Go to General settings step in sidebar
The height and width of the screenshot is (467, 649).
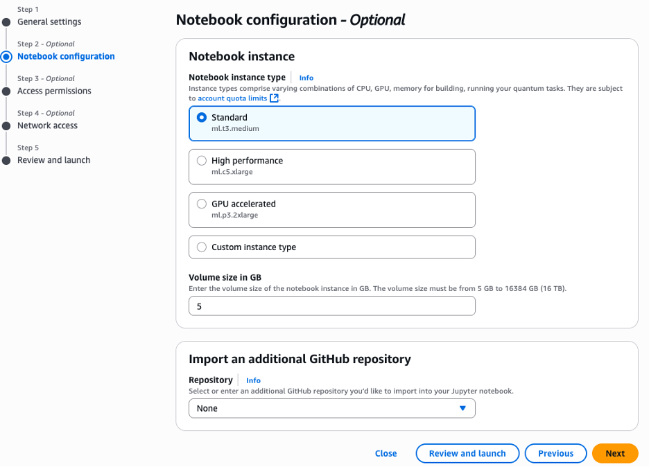49,22
